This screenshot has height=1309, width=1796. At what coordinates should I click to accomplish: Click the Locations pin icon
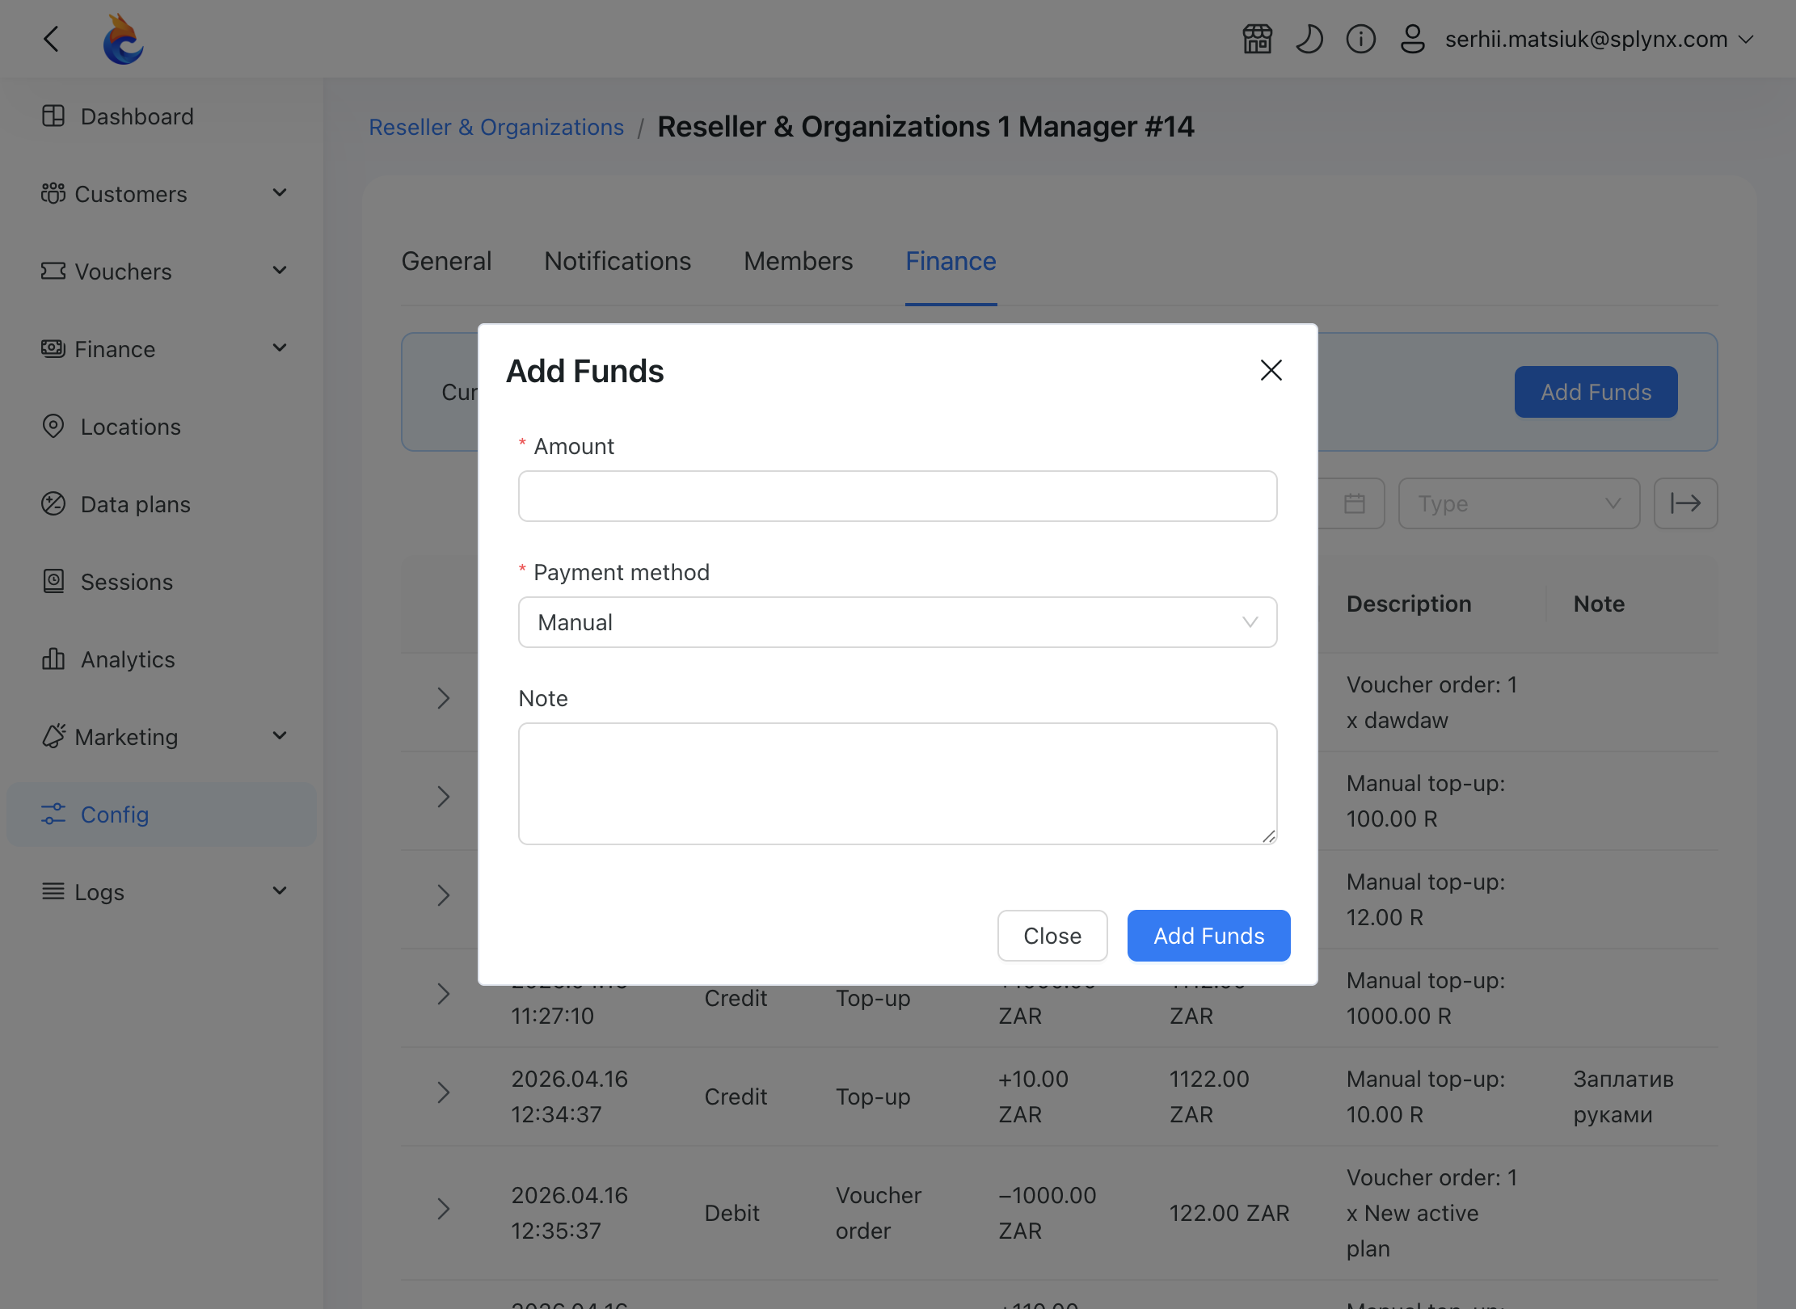tap(53, 426)
